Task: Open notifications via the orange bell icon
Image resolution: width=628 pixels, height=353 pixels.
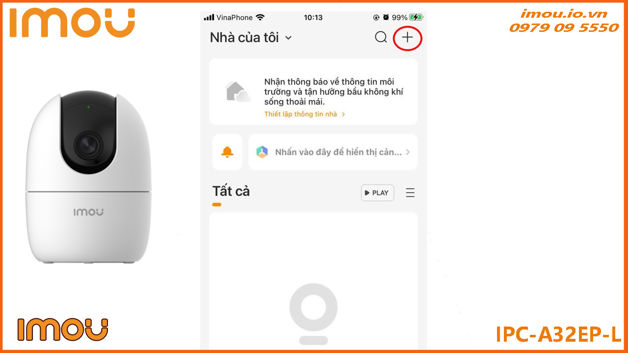Action: tap(227, 152)
